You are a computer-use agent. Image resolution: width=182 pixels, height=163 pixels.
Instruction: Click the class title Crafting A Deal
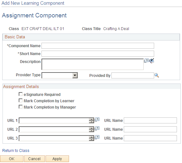pyautogui.click(x=116, y=29)
